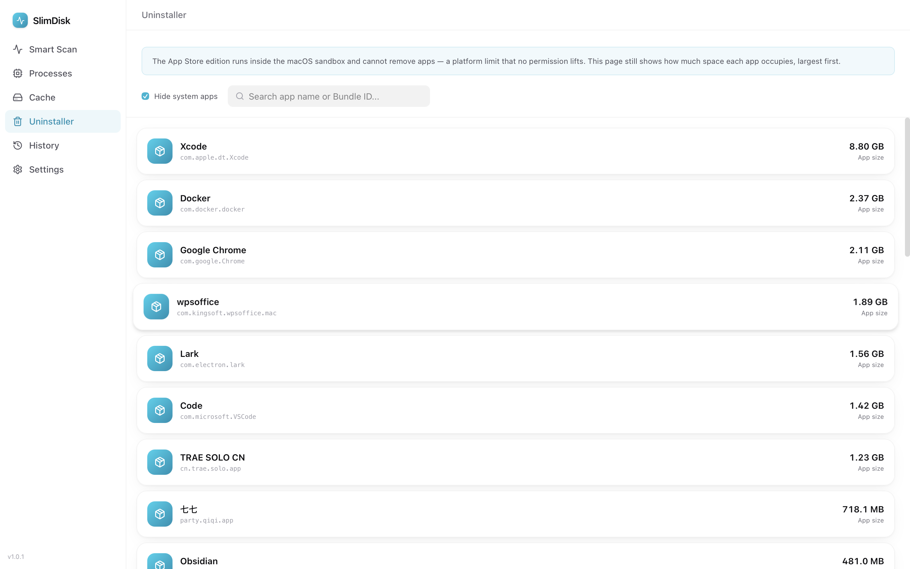
Task: Open the Settings section
Action: coord(63,169)
